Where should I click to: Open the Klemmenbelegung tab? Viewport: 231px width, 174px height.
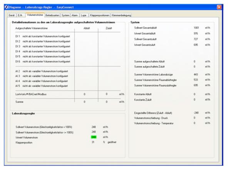[121, 15]
